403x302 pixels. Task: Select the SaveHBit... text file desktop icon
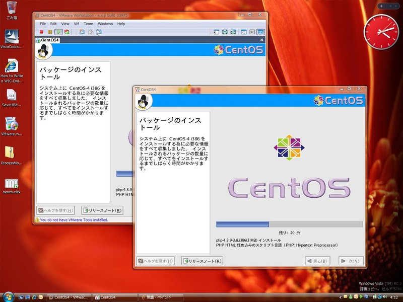tap(11, 98)
